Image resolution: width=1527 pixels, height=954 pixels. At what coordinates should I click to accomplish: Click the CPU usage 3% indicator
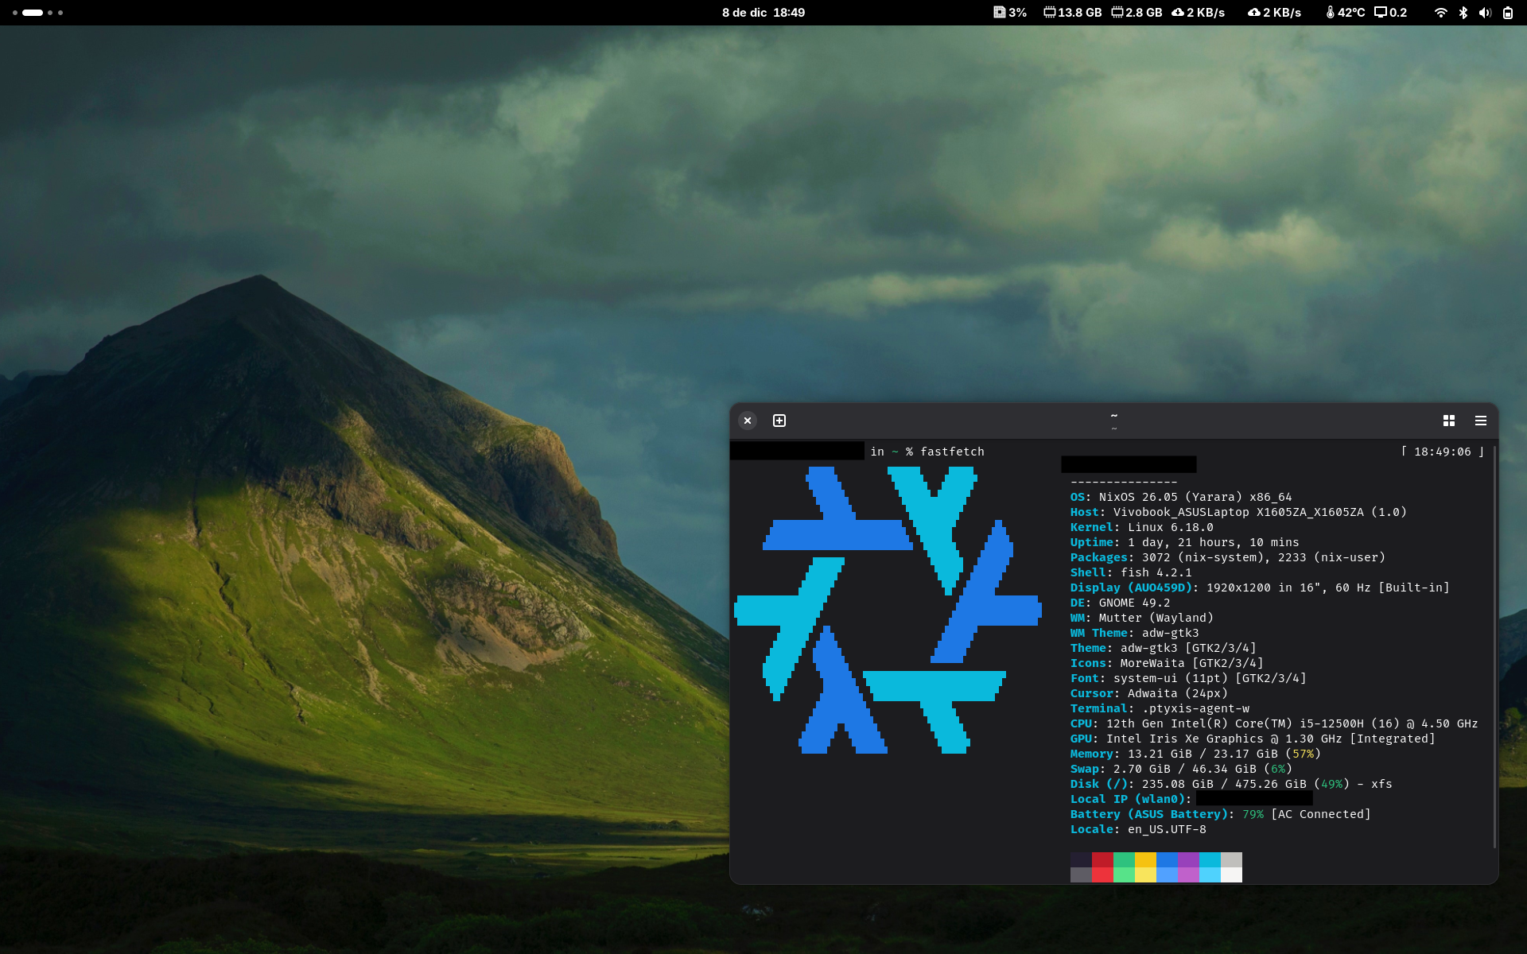(1010, 13)
